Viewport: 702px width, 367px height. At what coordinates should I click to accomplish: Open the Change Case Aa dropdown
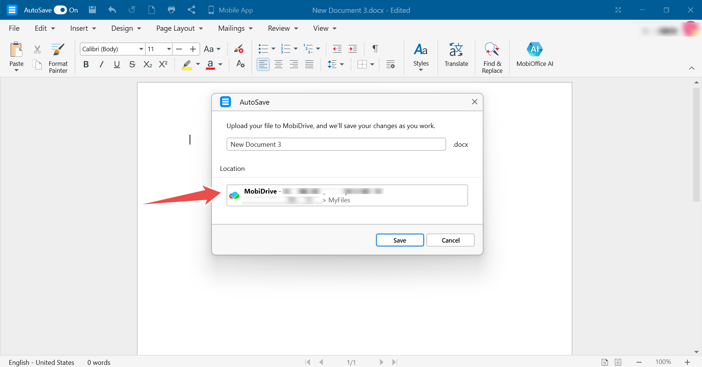tap(212, 49)
